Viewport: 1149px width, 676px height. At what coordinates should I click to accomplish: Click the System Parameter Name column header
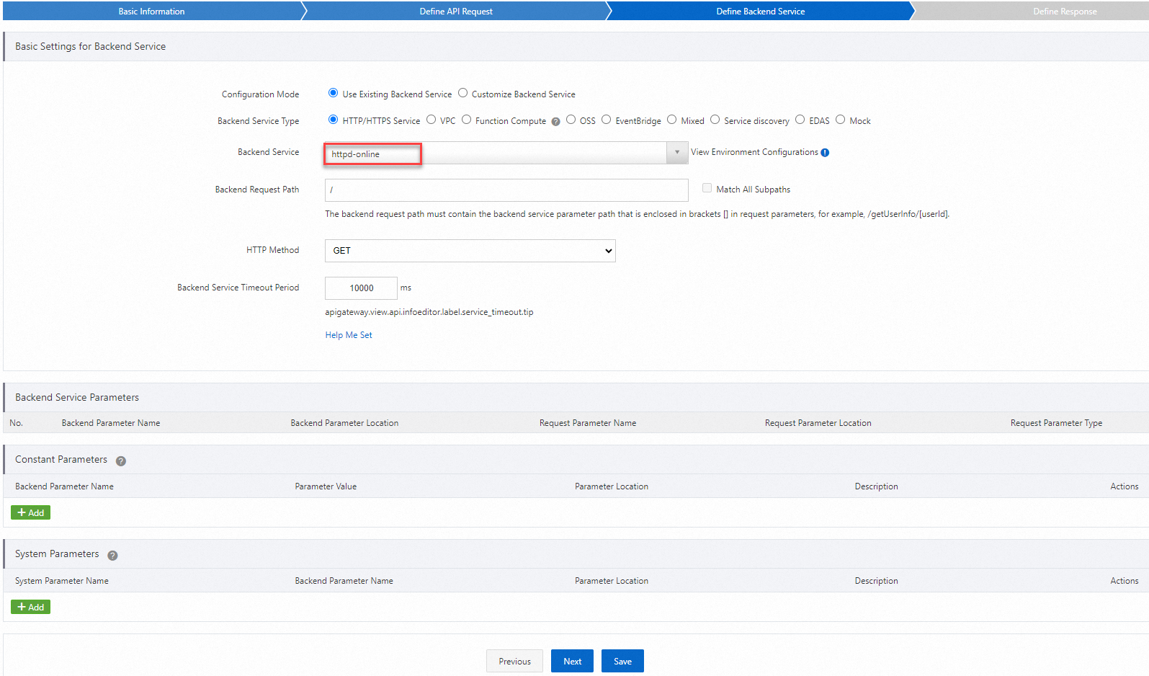pos(62,581)
